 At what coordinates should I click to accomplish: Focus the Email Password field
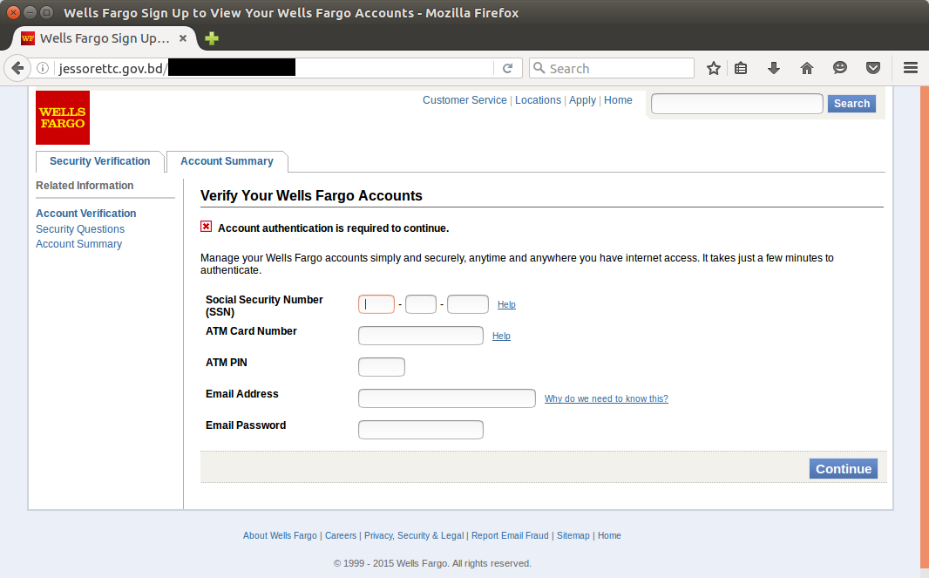point(421,430)
